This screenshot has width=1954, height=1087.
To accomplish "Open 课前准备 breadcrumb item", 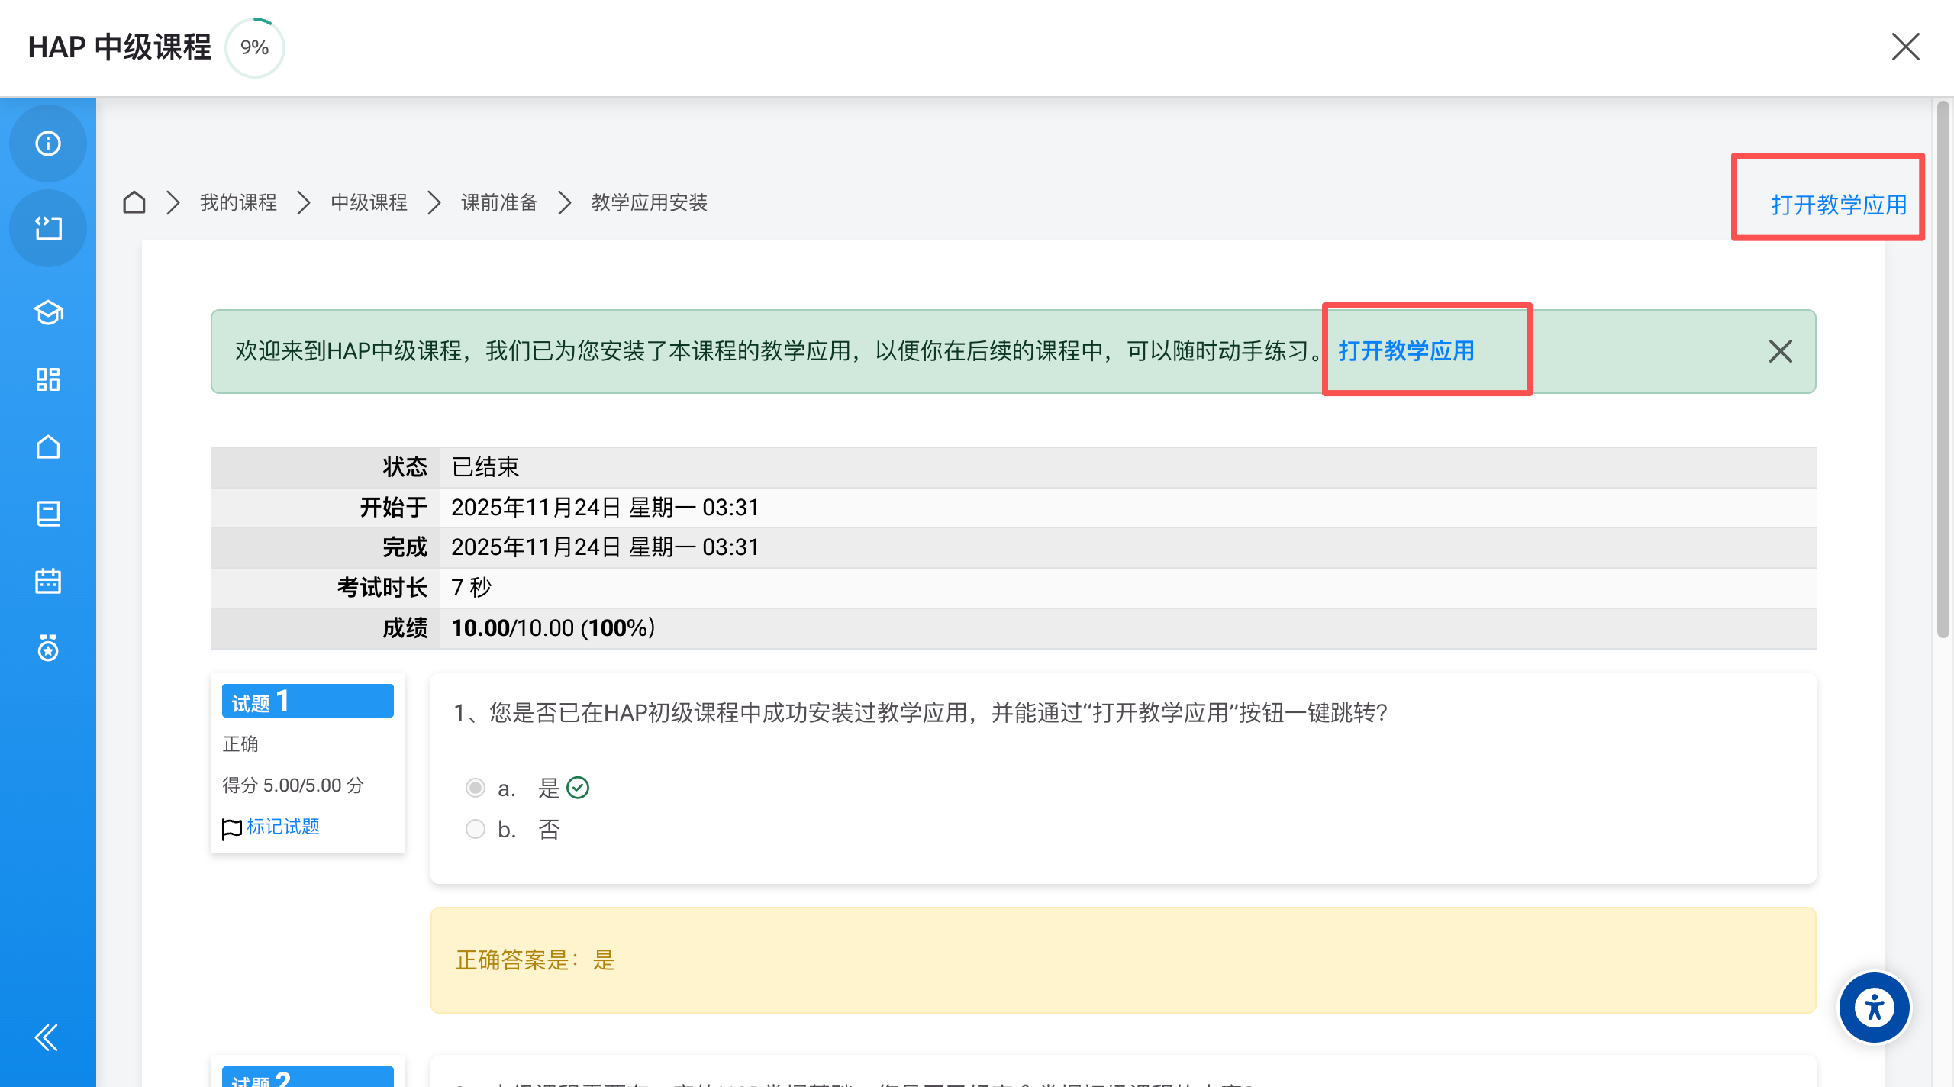I will [499, 202].
